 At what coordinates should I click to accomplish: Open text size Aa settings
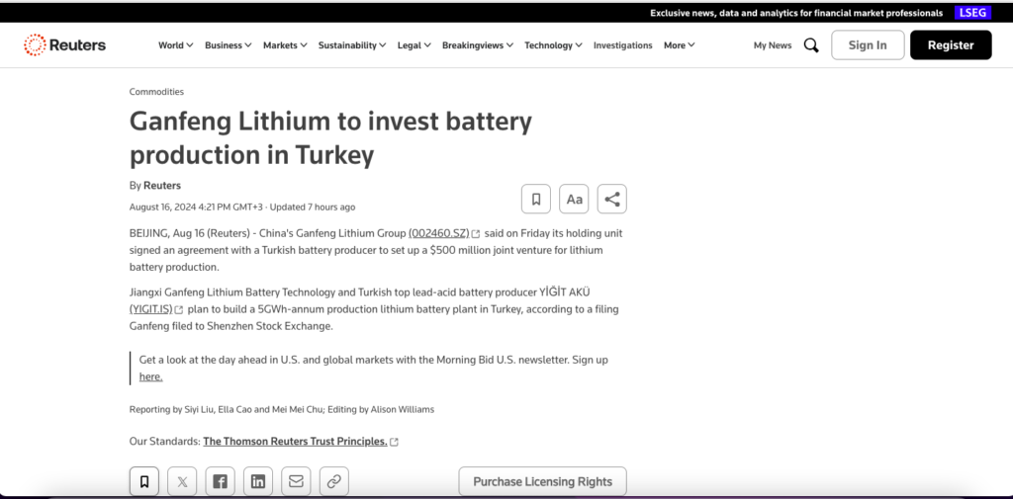click(574, 199)
